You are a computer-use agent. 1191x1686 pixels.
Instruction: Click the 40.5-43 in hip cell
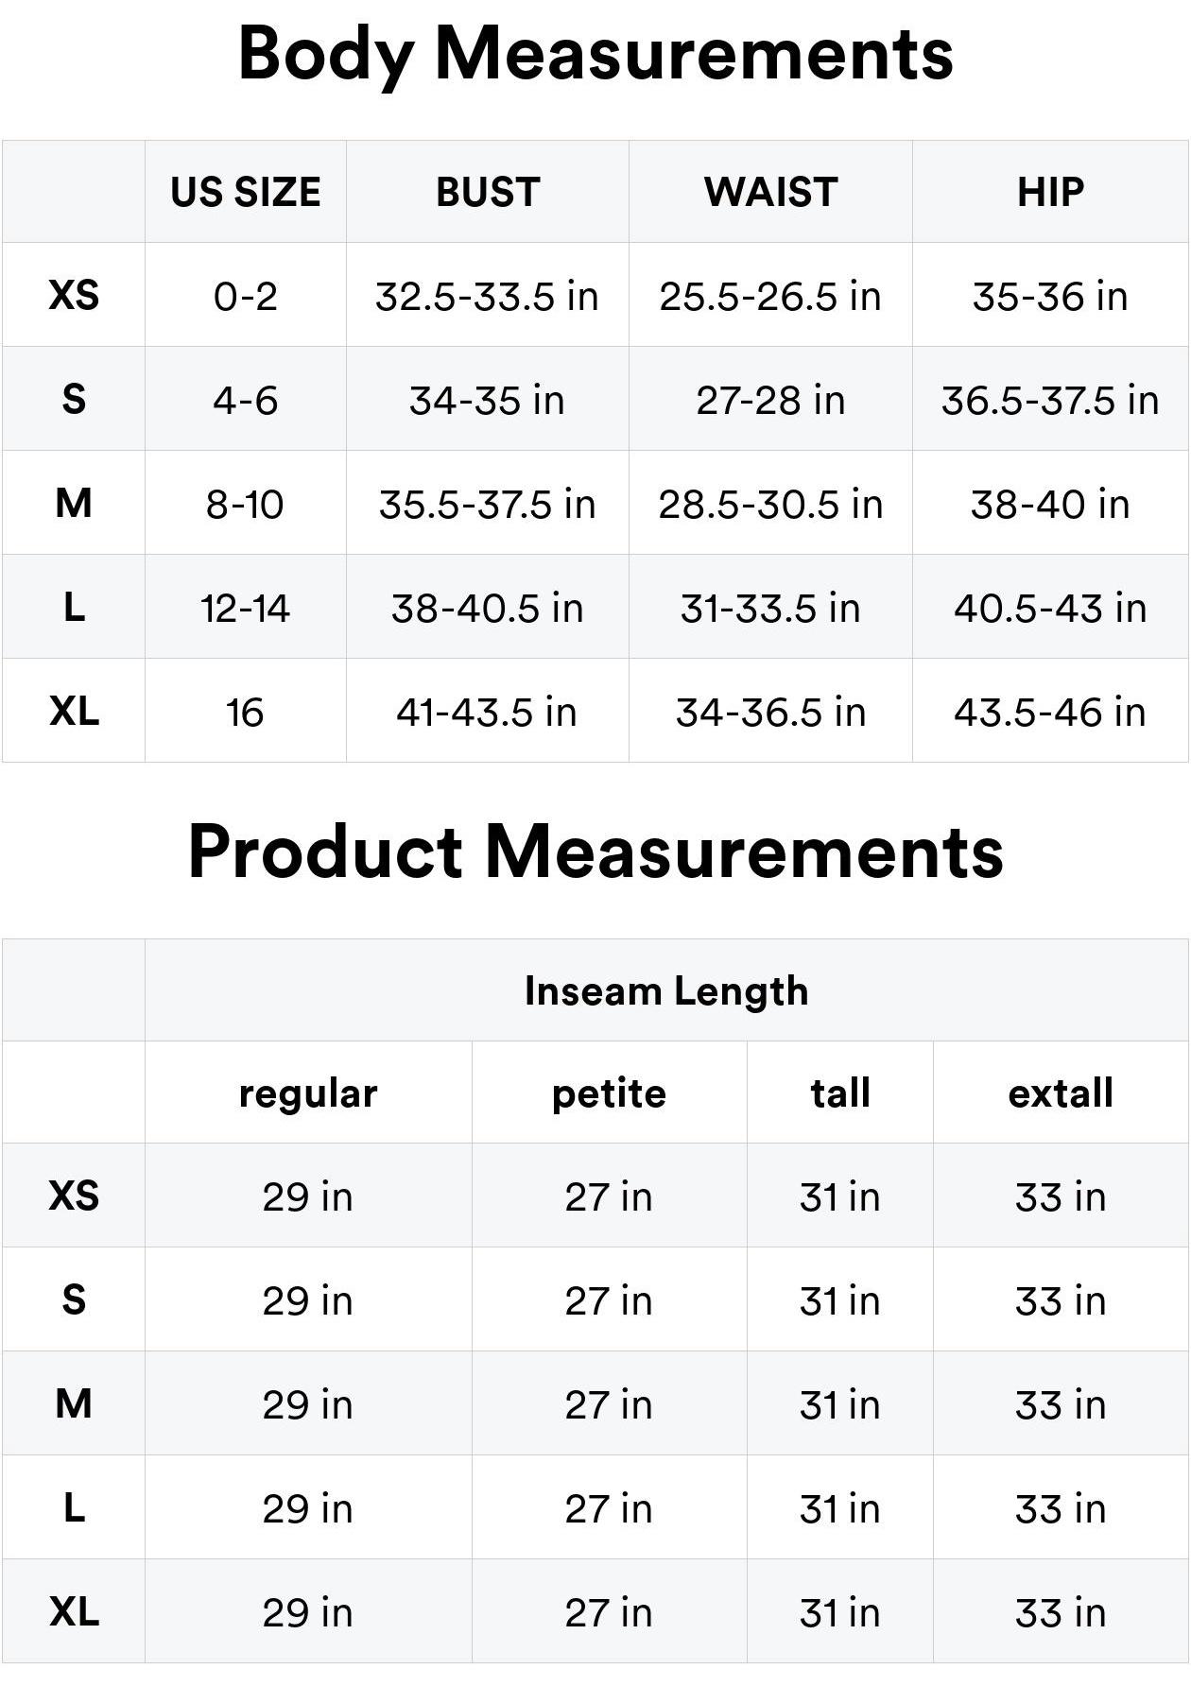[x=1050, y=608]
